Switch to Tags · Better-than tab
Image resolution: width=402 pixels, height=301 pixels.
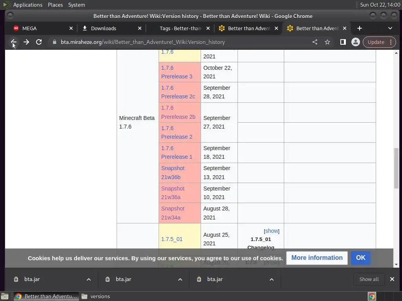click(180, 28)
